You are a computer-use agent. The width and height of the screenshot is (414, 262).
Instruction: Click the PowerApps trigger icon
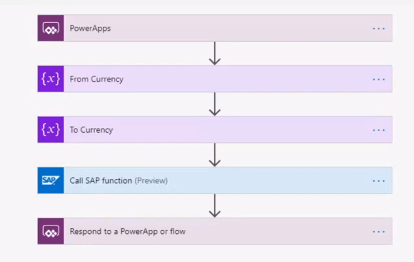click(x=50, y=29)
